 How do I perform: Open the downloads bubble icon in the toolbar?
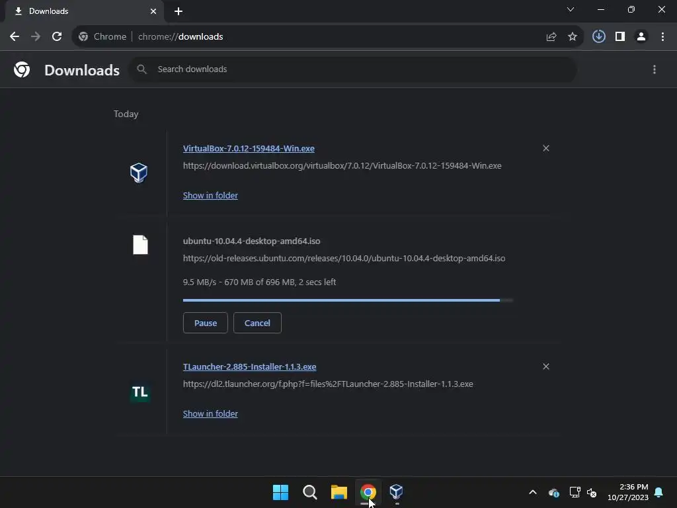pos(599,37)
